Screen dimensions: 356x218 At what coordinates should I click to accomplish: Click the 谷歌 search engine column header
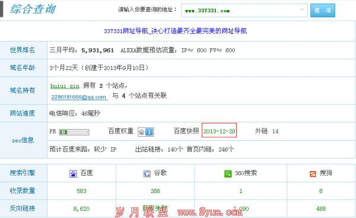[160, 173]
